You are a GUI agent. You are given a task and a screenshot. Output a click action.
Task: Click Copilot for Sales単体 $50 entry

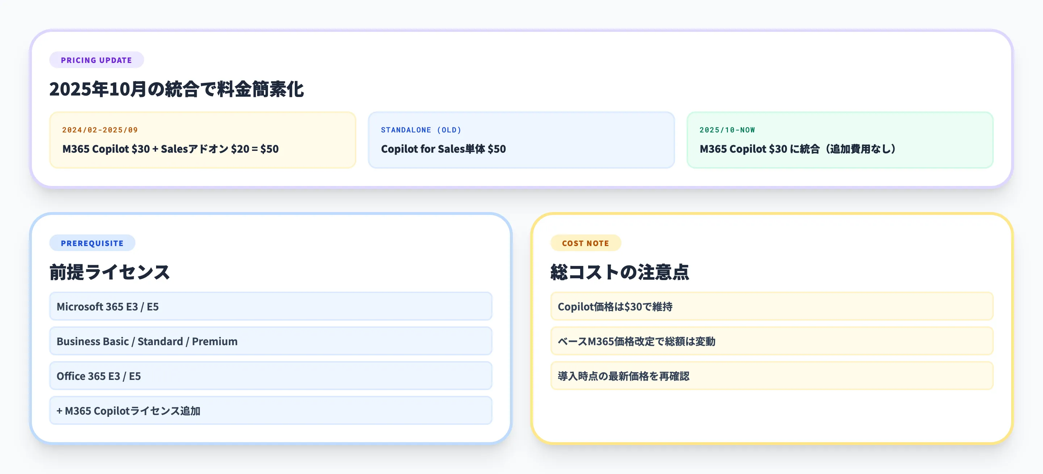443,149
